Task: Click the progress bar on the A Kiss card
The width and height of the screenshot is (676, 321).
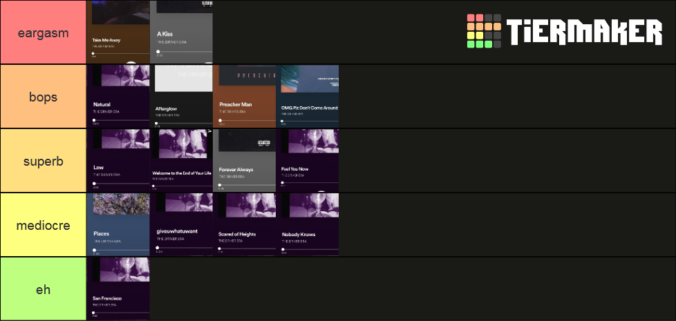Action: click(185, 52)
